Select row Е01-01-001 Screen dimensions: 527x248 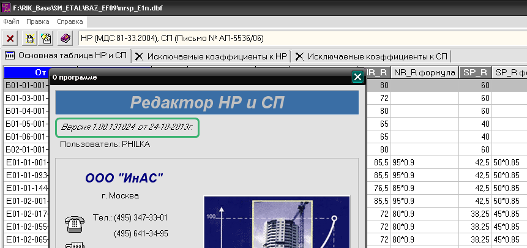point(26,163)
